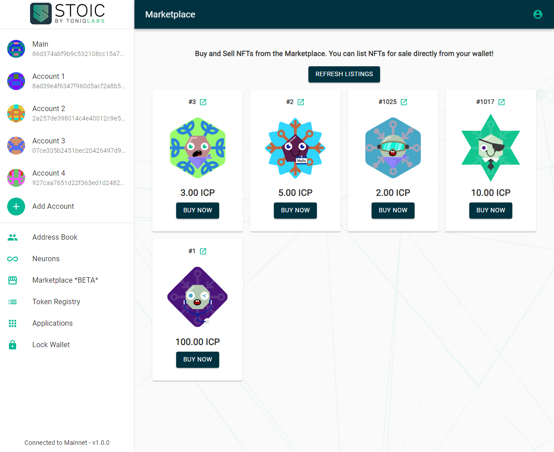Click Account 2 address 2a257de39801...
Viewport: 554px width, 452px height.
[x=78, y=118]
